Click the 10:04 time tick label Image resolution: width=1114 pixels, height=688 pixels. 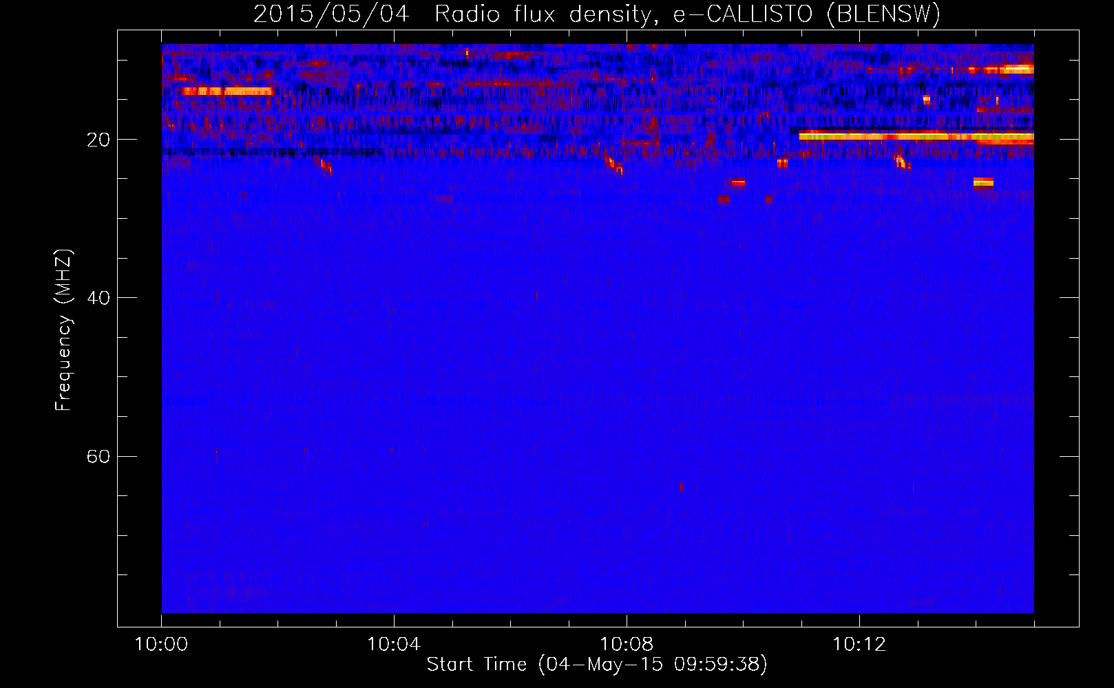pos(394,645)
